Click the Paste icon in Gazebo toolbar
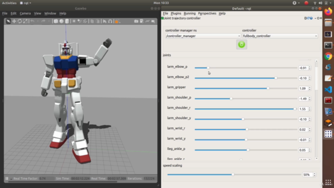 98,21
